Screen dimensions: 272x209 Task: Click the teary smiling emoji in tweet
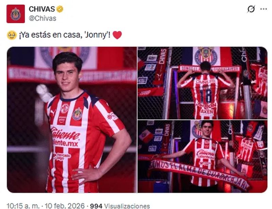(x=12, y=35)
